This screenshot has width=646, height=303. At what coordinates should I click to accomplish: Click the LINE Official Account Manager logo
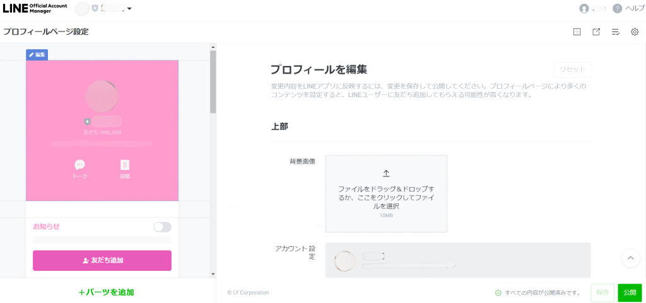[35, 8]
